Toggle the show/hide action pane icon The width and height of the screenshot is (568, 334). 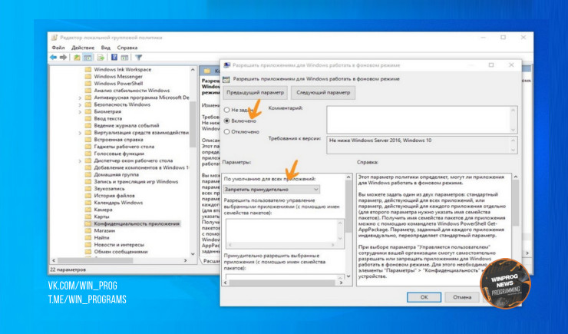(x=124, y=58)
